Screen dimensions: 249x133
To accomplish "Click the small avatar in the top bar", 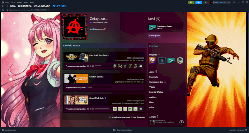I will (x=212, y=2).
